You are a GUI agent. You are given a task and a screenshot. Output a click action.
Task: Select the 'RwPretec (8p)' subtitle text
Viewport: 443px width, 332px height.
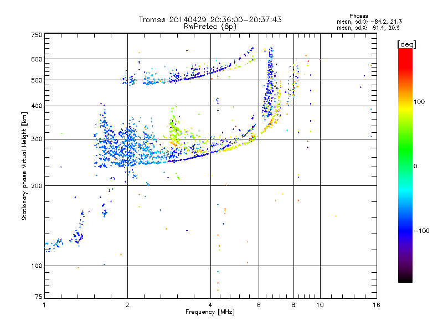click(x=210, y=27)
